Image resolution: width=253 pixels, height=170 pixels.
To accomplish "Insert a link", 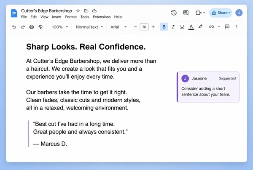I will pyautogui.click(x=211, y=27).
